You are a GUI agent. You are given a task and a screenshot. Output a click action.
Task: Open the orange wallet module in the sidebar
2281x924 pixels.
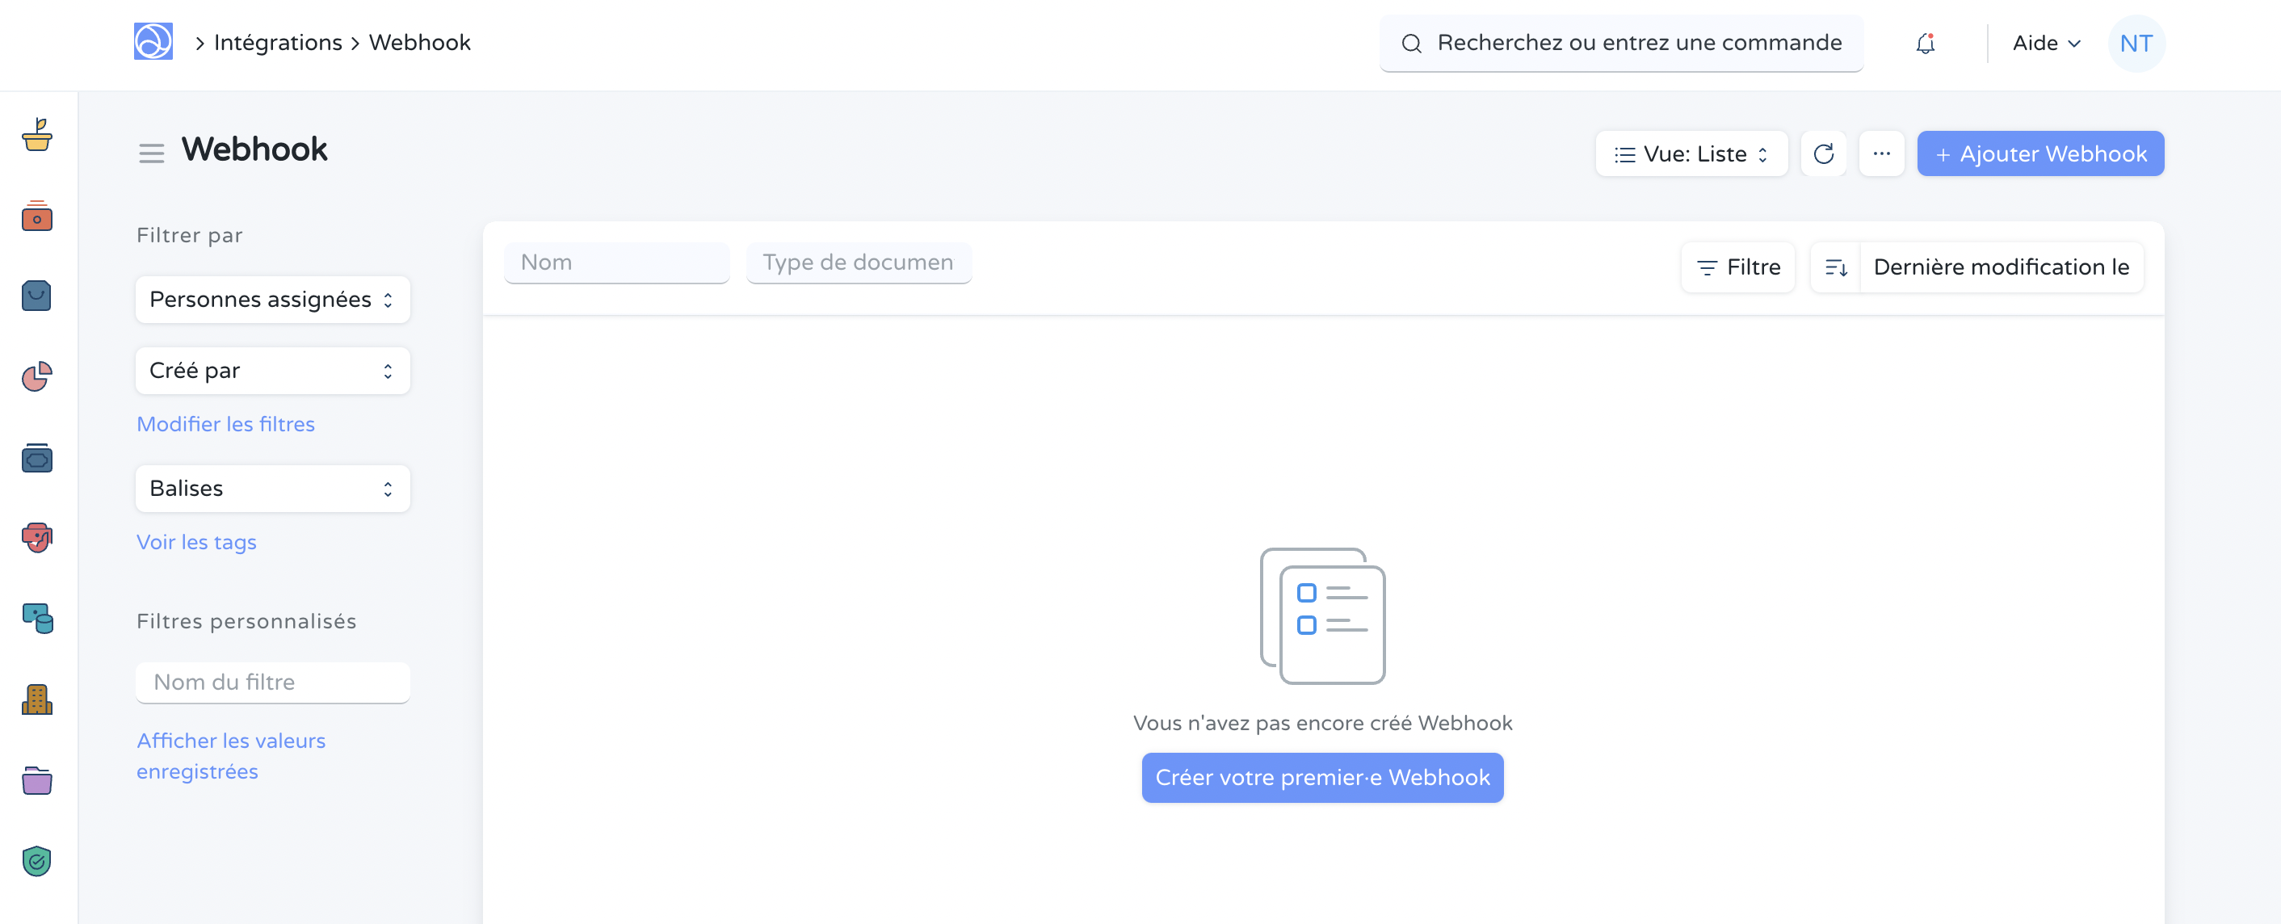36,216
